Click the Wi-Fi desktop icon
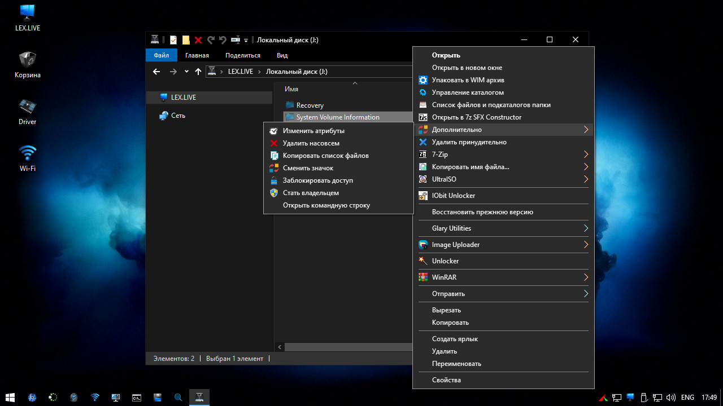The height and width of the screenshot is (406, 723). pos(27,157)
